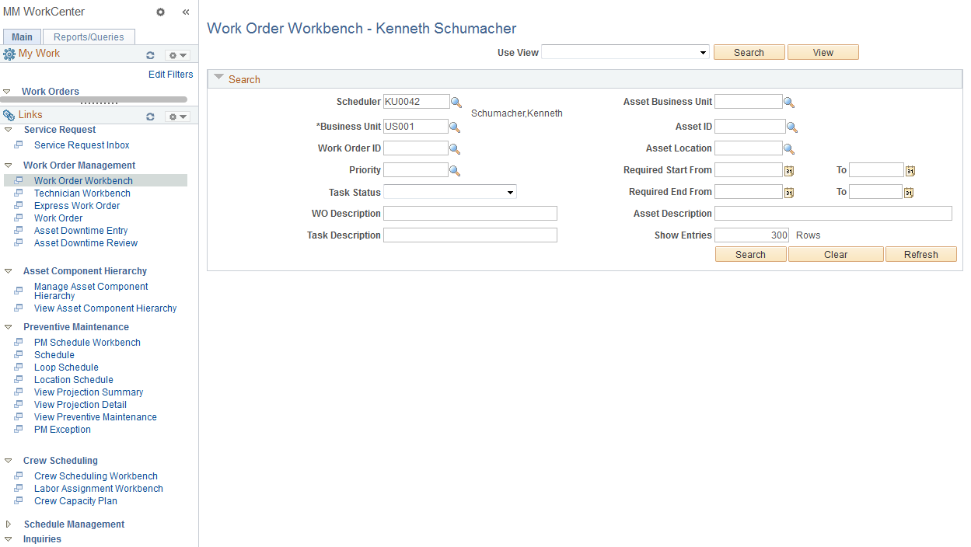Open the Required Start From calendar picker

(x=788, y=171)
